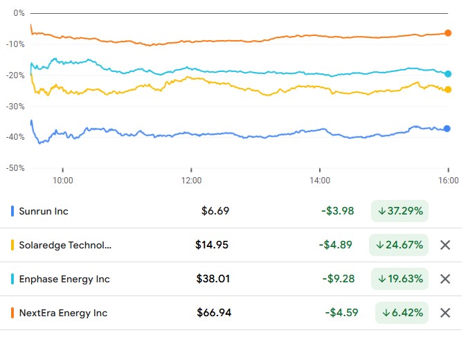Remove NextEra Energy Inc from comparison

[445, 313]
